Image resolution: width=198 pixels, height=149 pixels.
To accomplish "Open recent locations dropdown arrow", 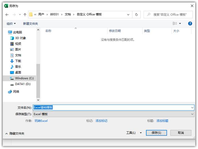I will click(20, 14).
